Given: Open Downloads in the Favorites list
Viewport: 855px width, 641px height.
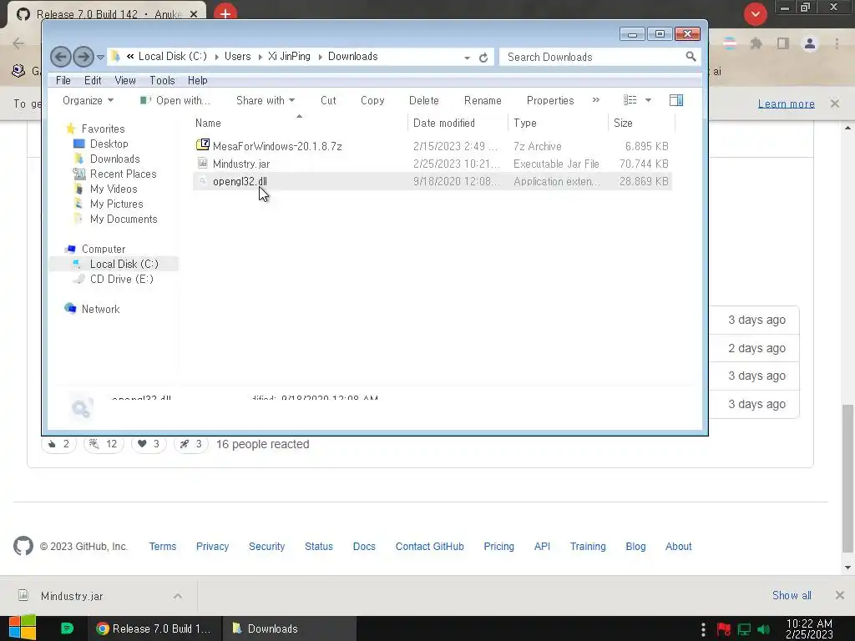Looking at the screenshot, I should click(114, 159).
